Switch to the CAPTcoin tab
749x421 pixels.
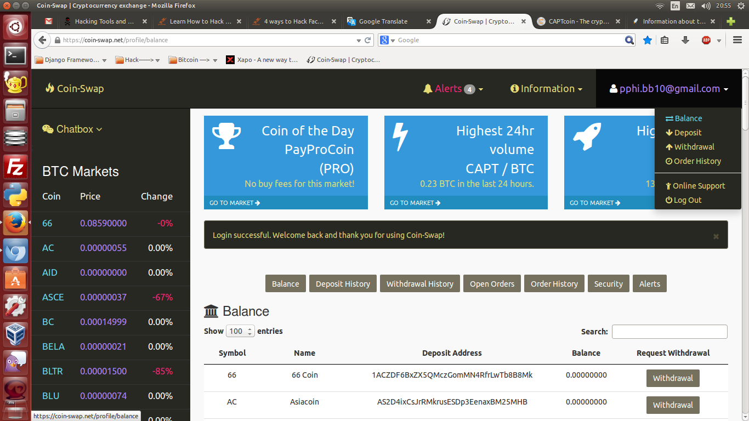[x=580, y=21]
